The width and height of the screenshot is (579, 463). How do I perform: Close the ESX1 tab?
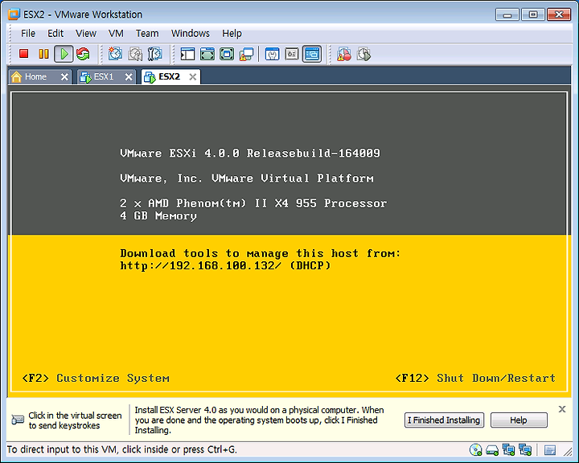click(129, 77)
